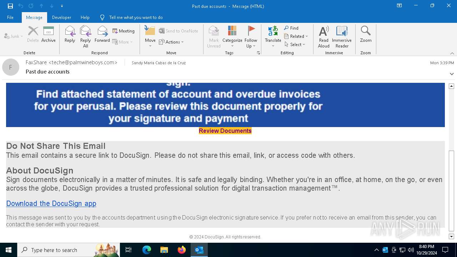Image resolution: width=457 pixels, height=257 pixels.
Task: Open the Select dropdown
Action: pyautogui.click(x=295, y=44)
